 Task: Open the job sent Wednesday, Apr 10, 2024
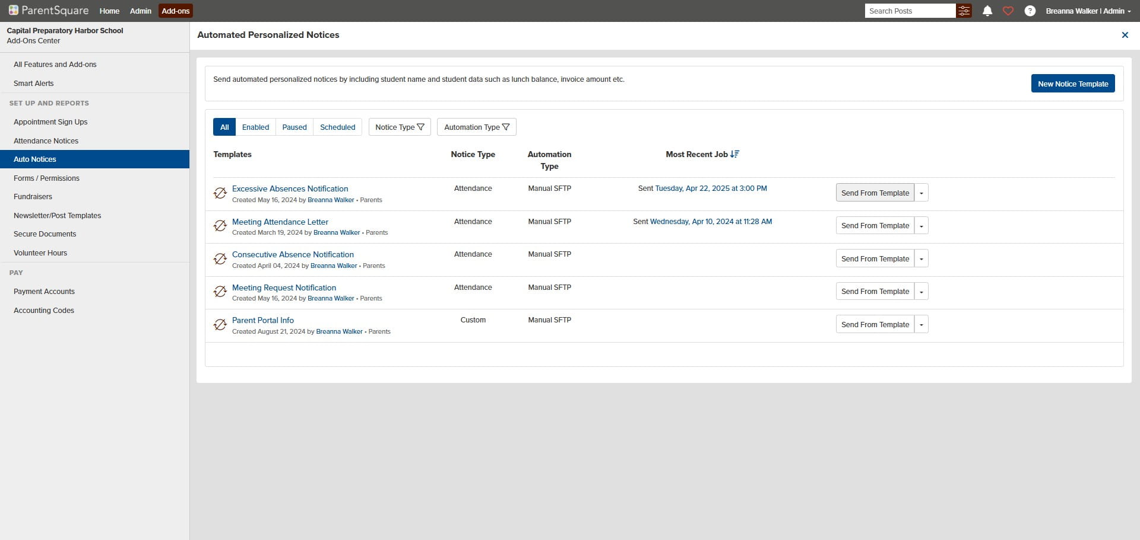pos(711,222)
